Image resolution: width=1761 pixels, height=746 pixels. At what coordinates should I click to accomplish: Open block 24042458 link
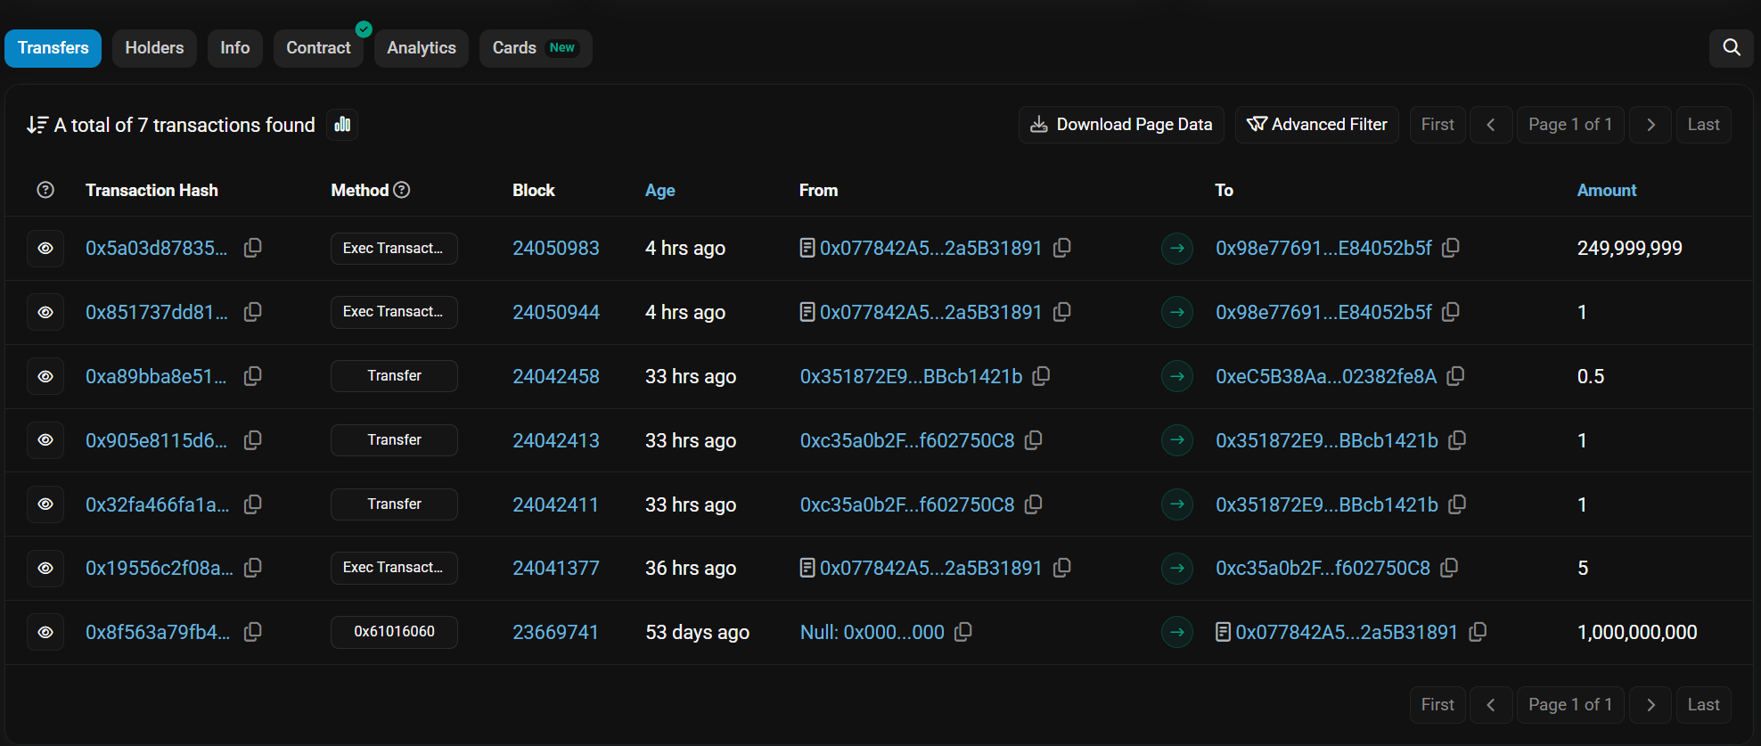click(555, 376)
